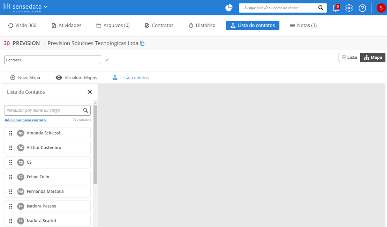Open the red S user avatar

click(381, 8)
